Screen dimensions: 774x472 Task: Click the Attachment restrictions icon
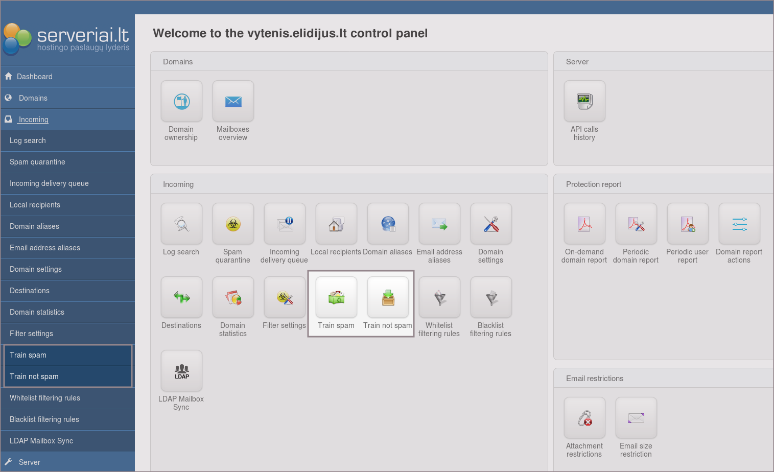tap(584, 418)
